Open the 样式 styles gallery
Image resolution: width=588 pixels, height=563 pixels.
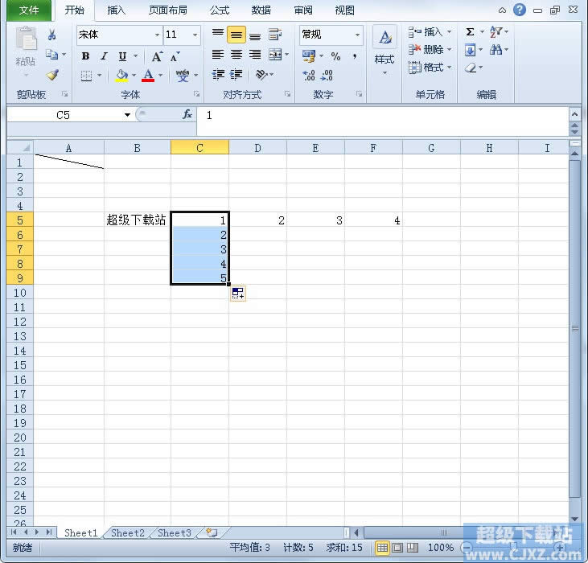(x=384, y=51)
